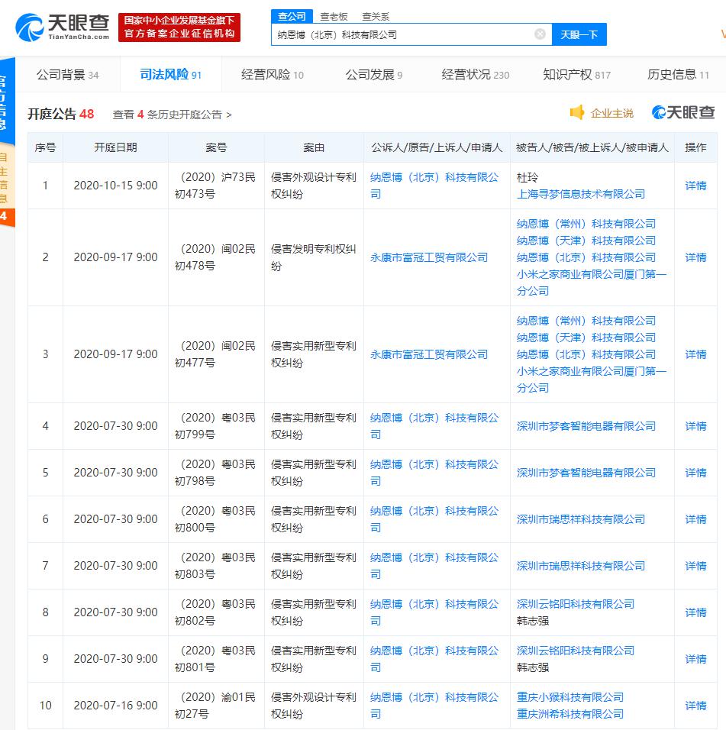
Task: Open plaintiff 永康市富冠工贸有限公司 in row 2
Action: click(x=428, y=257)
